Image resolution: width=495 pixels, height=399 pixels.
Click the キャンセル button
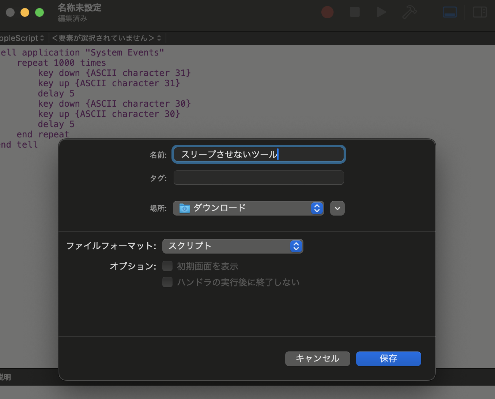click(x=318, y=359)
